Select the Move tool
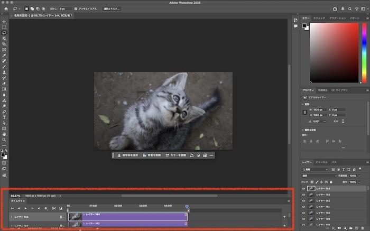 tap(4, 22)
